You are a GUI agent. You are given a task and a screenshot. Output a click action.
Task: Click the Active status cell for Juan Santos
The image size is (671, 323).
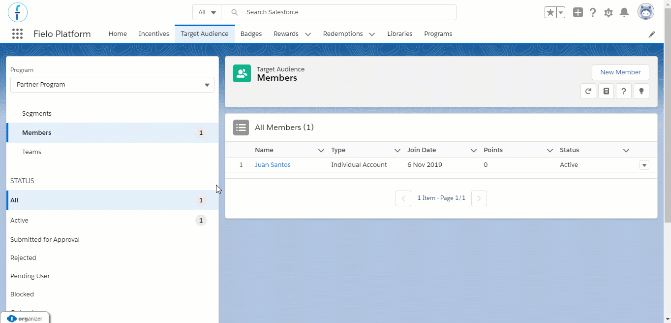[569, 165]
